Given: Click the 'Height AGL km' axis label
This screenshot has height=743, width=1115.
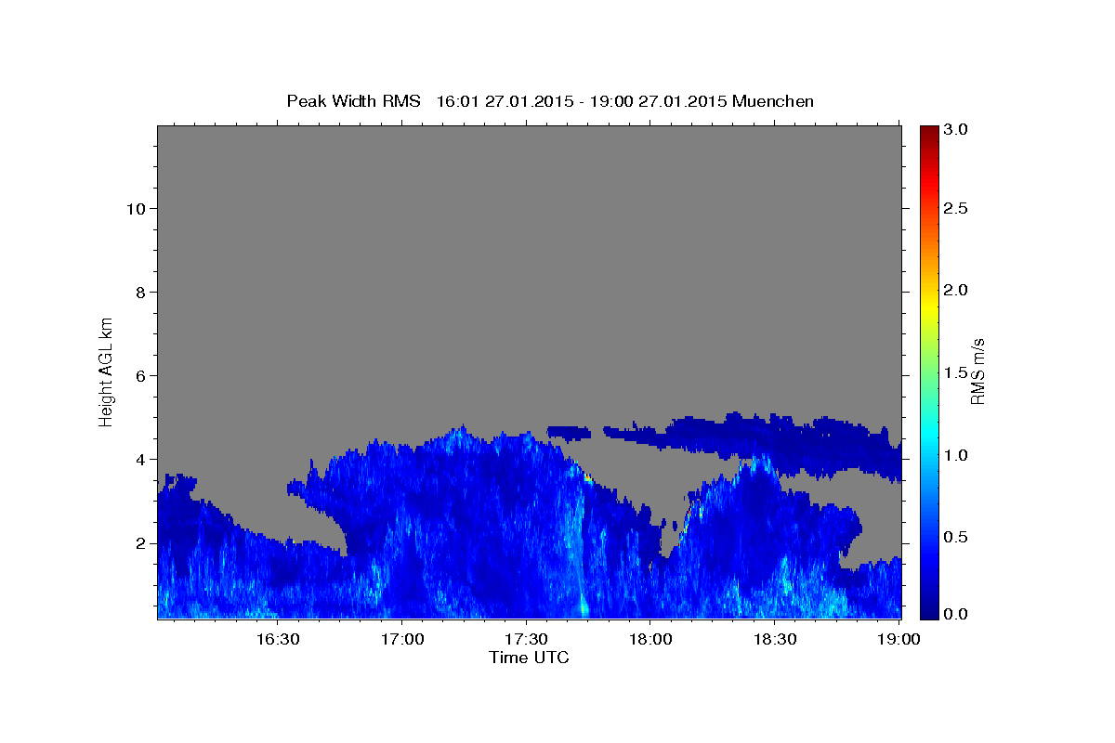Looking at the screenshot, I should [106, 371].
